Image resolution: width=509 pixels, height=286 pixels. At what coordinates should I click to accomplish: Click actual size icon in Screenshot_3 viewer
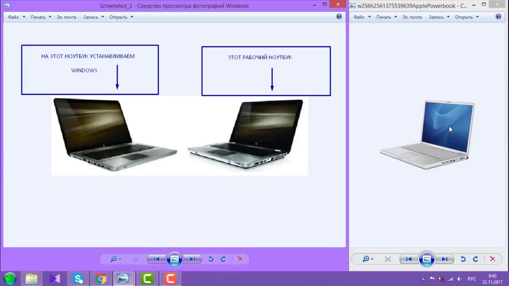pyautogui.click(x=136, y=259)
